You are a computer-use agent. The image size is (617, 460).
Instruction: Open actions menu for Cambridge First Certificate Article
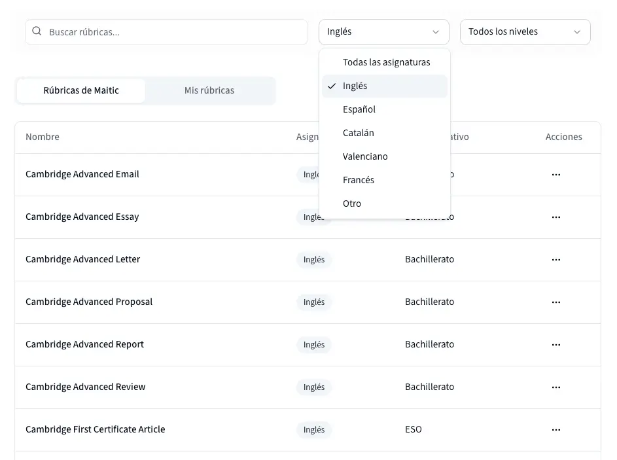pos(555,430)
